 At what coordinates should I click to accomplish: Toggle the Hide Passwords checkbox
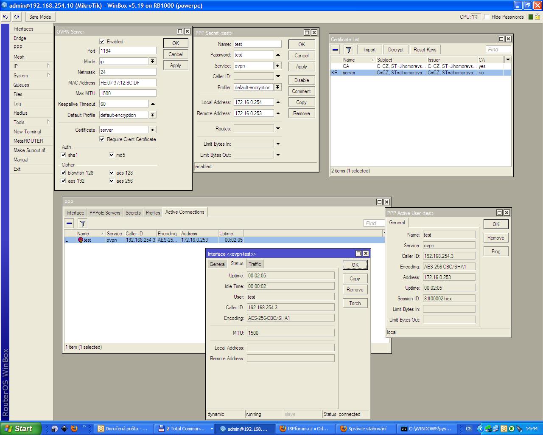(x=487, y=17)
